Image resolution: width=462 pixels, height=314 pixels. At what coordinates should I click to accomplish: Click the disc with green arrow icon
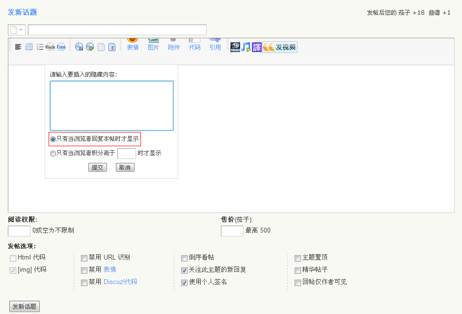pos(90,47)
